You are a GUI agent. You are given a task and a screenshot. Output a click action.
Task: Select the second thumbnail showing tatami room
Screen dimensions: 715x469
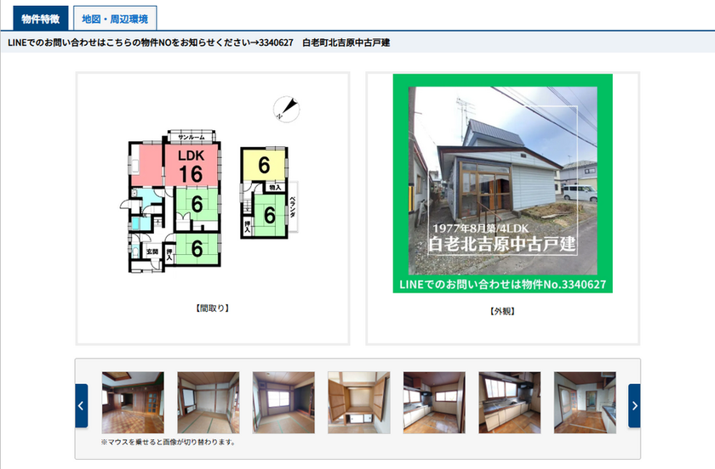click(209, 403)
